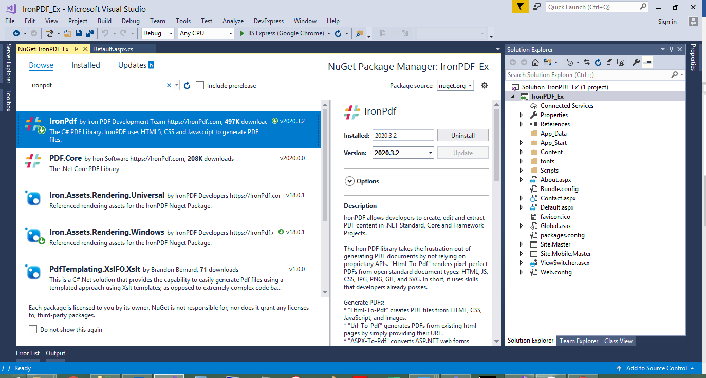This screenshot has height=378, width=706.
Task: Click Switch Views icon in Solution Explorer
Action: [x=546, y=62]
